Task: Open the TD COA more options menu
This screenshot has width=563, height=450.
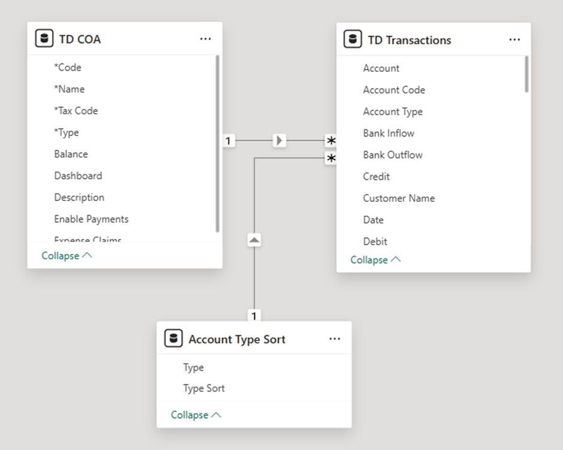Action: [205, 38]
